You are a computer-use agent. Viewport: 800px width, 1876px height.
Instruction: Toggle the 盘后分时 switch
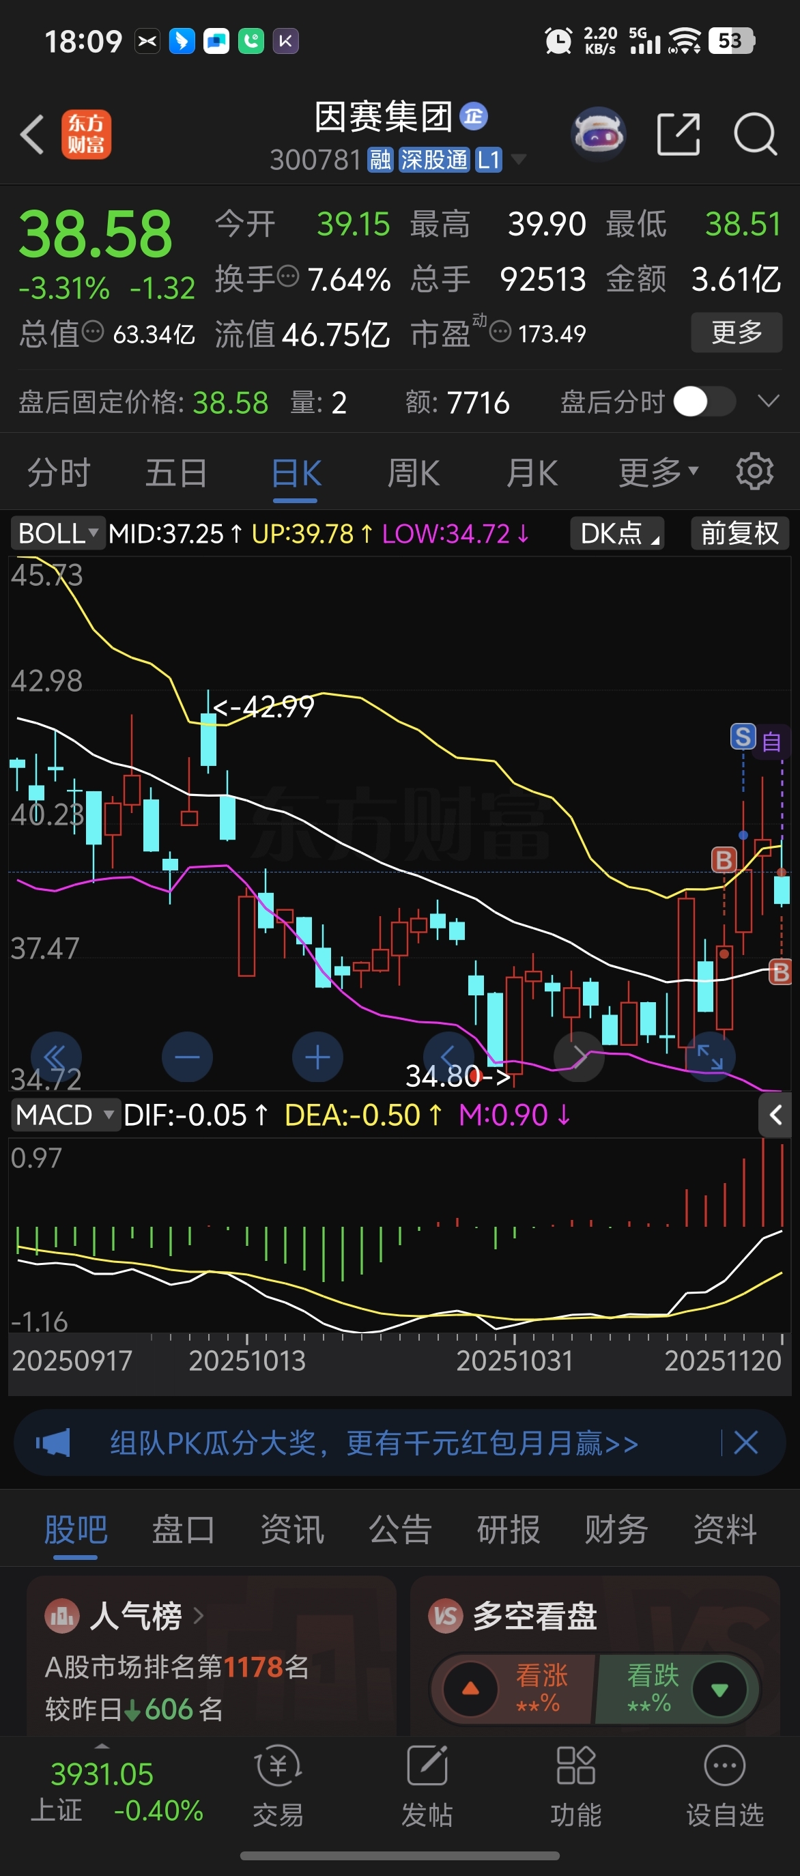pyautogui.click(x=704, y=401)
